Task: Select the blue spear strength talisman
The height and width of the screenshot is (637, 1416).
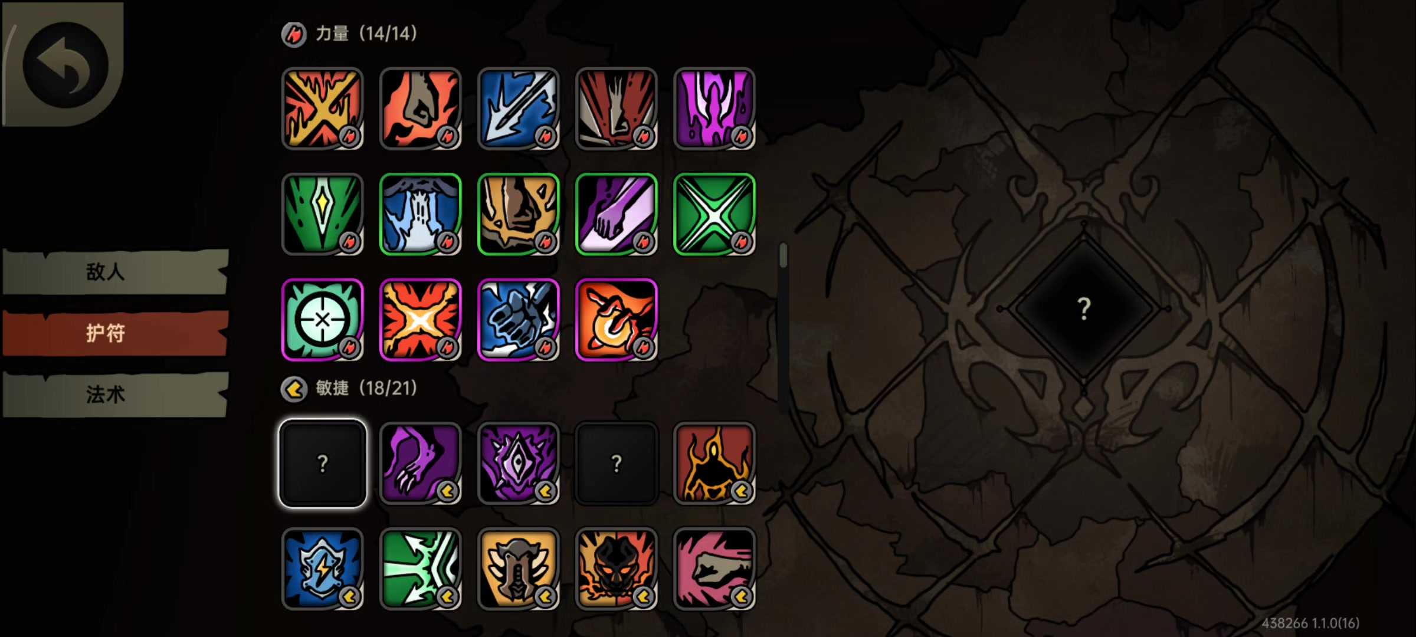Action: (518, 109)
